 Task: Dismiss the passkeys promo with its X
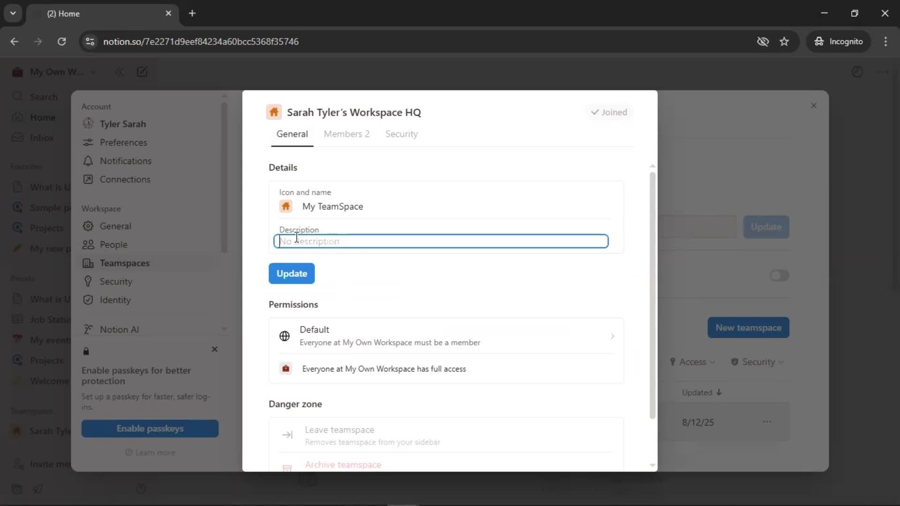click(215, 350)
